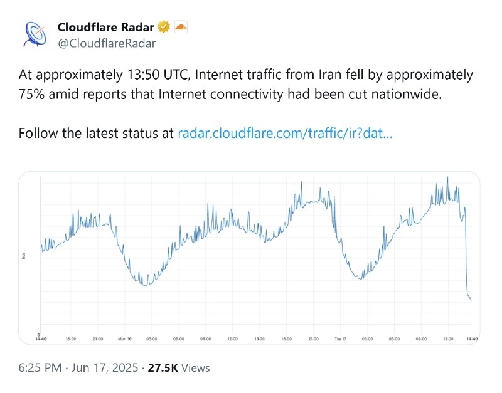Click the 12:00 label before Tue 17
This screenshot has height=393, width=502.
pyautogui.click(x=232, y=339)
